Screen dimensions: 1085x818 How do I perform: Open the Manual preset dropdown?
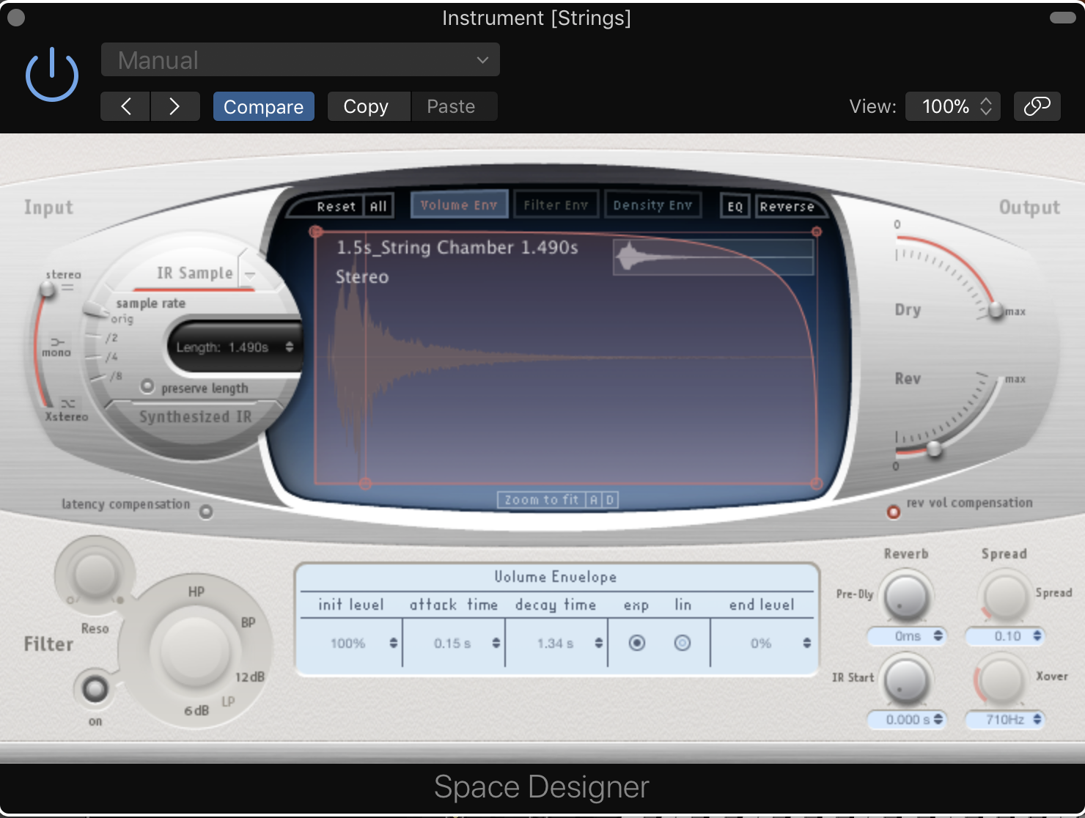click(x=301, y=60)
